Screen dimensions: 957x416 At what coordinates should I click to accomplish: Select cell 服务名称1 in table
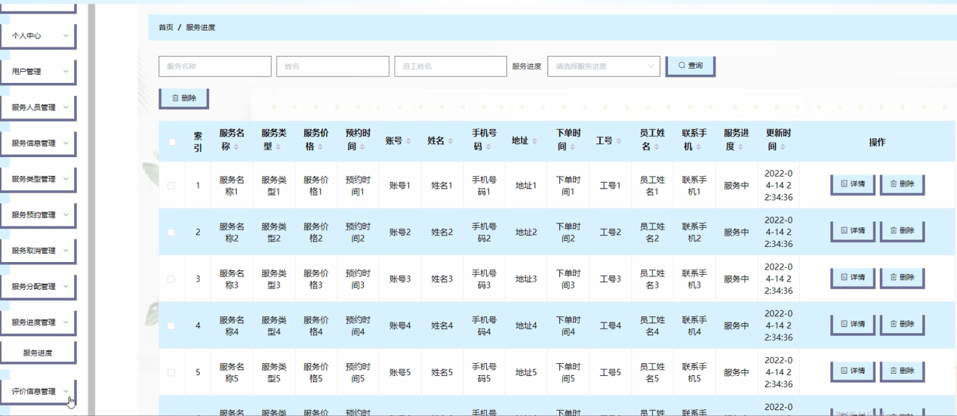[232, 186]
